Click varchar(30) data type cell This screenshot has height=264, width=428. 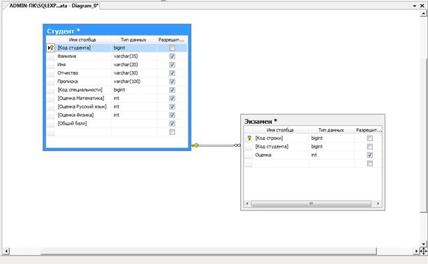pyautogui.click(x=134, y=73)
